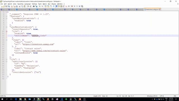The height and width of the screenshot is (101, 179).
Task: Follow the axway.com contact-sales link
Action: [x=44, y=50]
